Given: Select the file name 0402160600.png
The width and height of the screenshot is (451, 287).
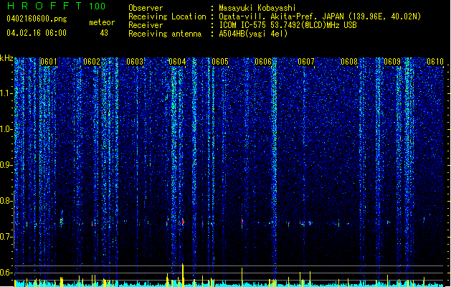Looking at the screenshot, I should pos(37,19).
